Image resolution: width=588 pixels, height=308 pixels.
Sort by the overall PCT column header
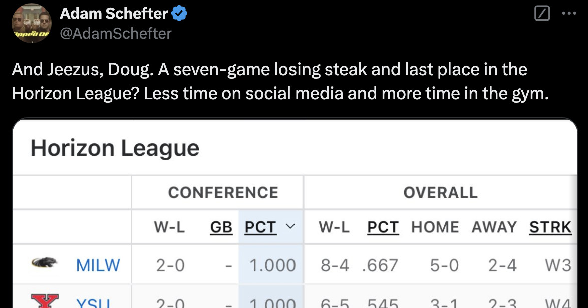click(x=383, y=227)
